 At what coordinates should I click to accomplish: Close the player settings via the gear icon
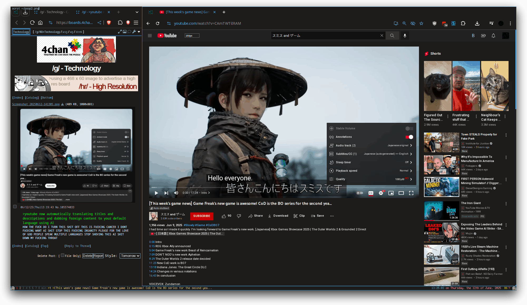click(381, 193)
